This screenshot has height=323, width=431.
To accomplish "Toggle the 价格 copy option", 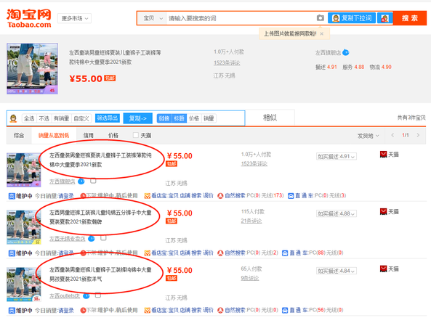I will tap(194, 118).
